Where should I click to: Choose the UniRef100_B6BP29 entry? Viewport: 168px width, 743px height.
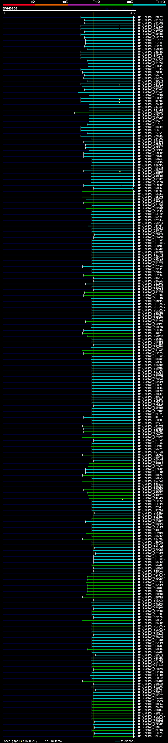[151, 235]
